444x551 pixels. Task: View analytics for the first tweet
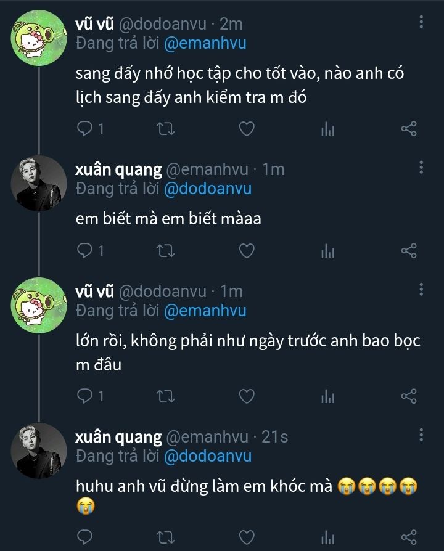(x=327, y=129)
